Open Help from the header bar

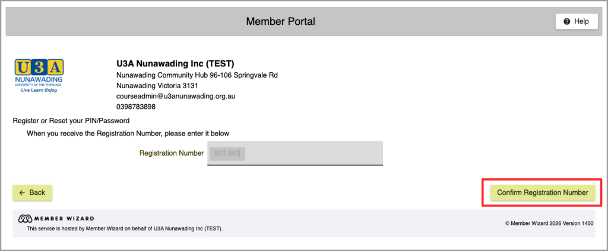(x=577, y=22)
